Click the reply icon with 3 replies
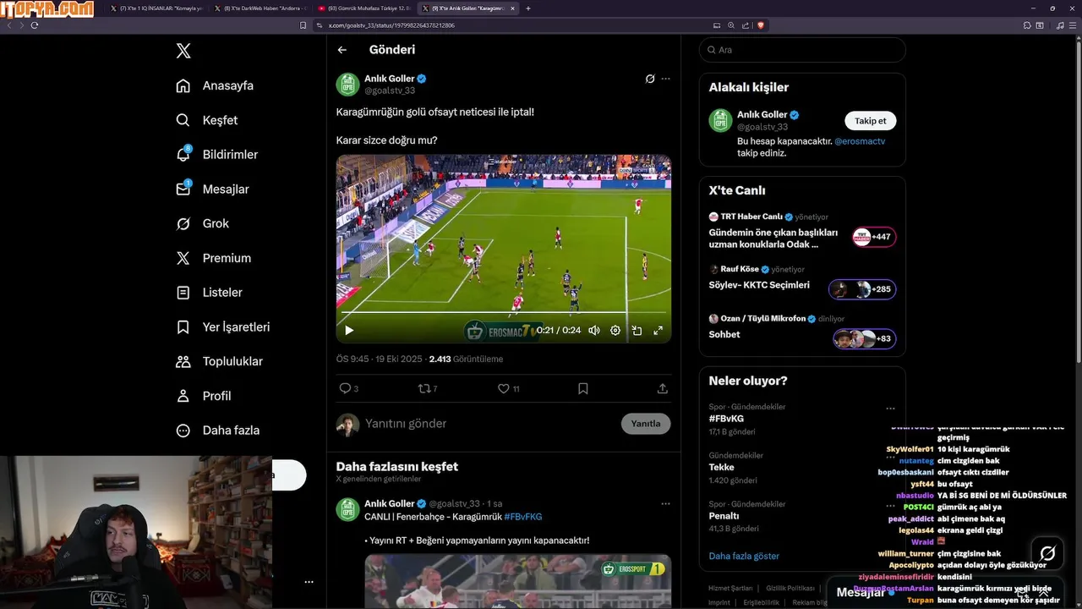Screen dimensions: 1082x609 pos(348,389)
